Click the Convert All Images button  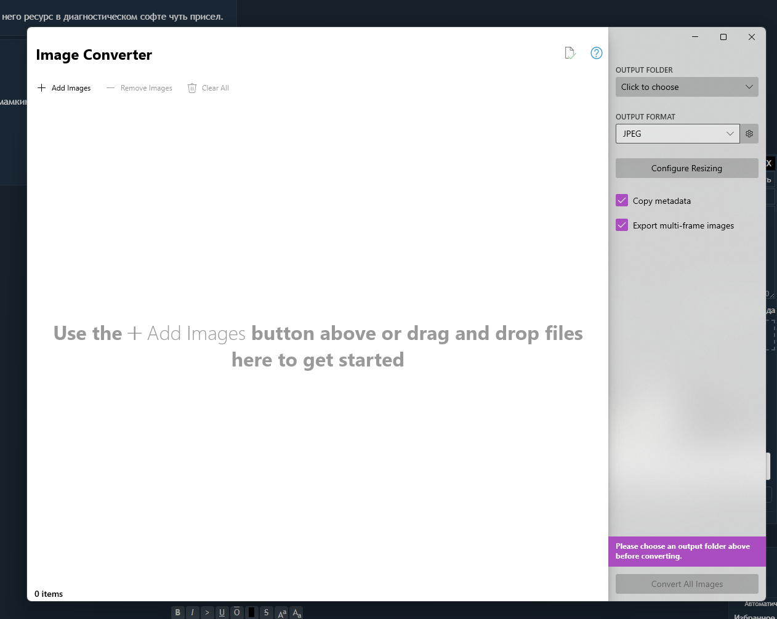tap(686, 584)
